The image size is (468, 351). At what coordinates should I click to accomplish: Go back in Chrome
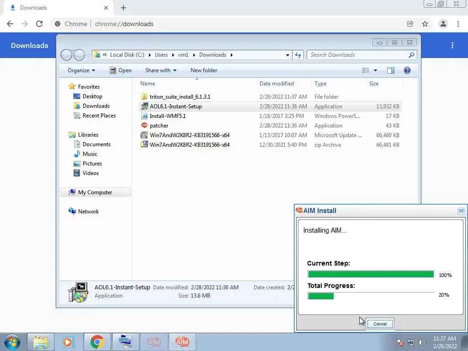[10, 24]
